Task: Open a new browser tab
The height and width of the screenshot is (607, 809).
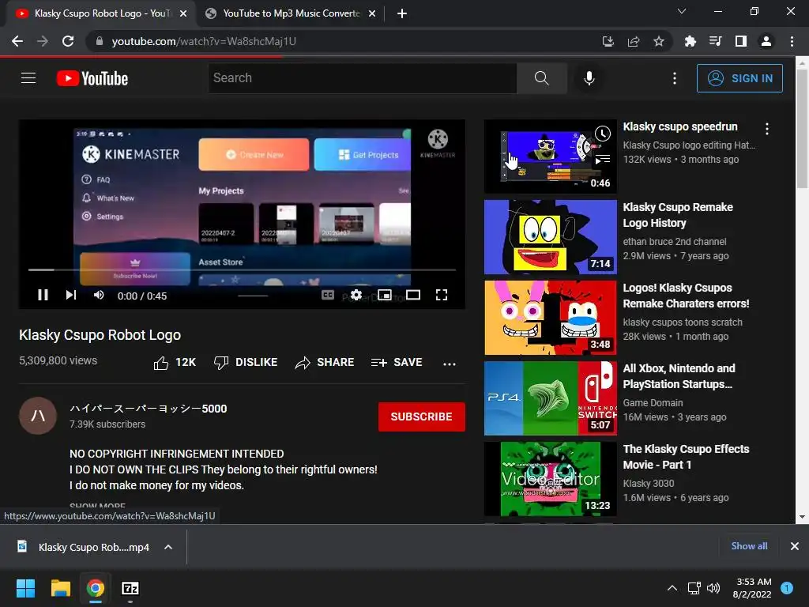Action: click(x=402, y=13)
